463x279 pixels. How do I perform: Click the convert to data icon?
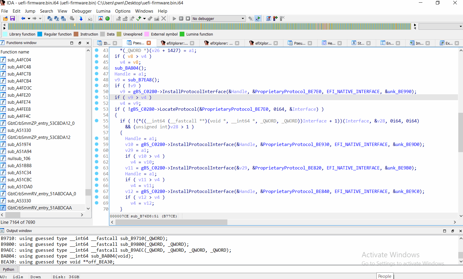point(125,19)
